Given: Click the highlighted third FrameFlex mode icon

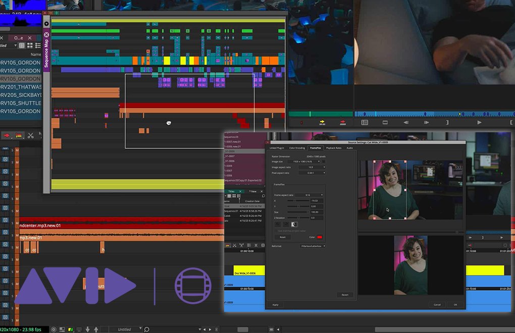Looking at the screenshot, I should pos(294,225).
